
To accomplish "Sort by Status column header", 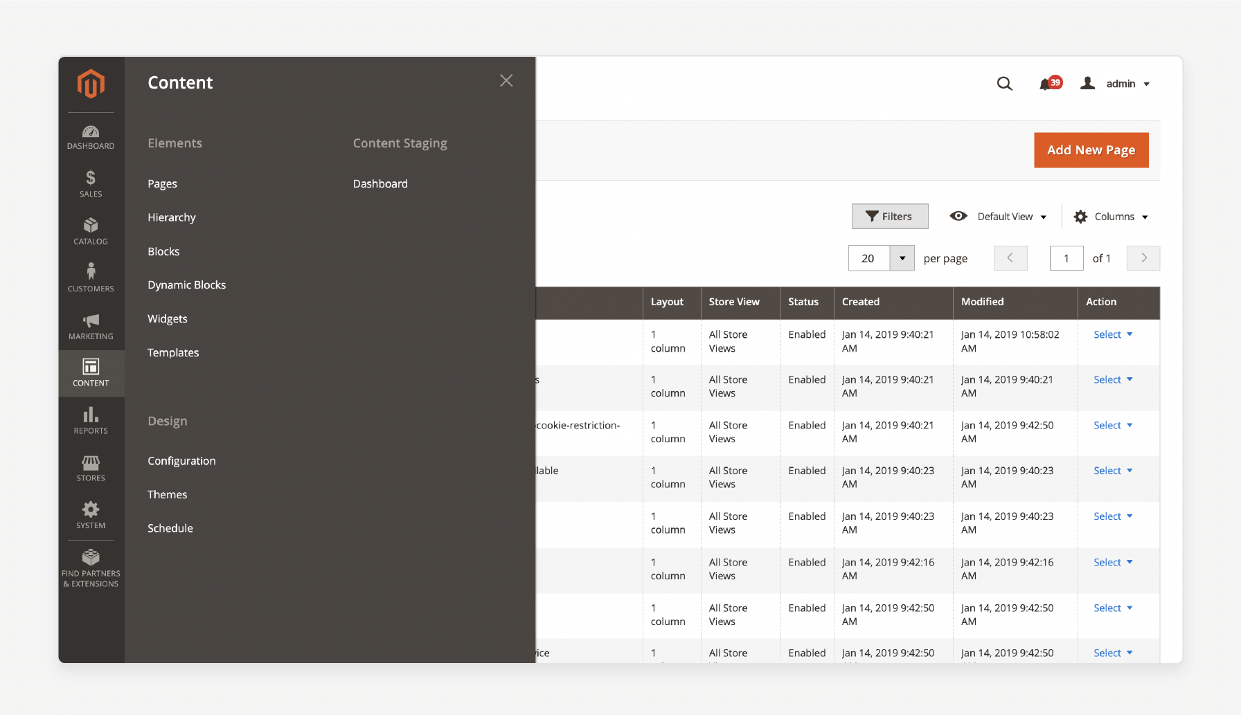I will 807,302.
